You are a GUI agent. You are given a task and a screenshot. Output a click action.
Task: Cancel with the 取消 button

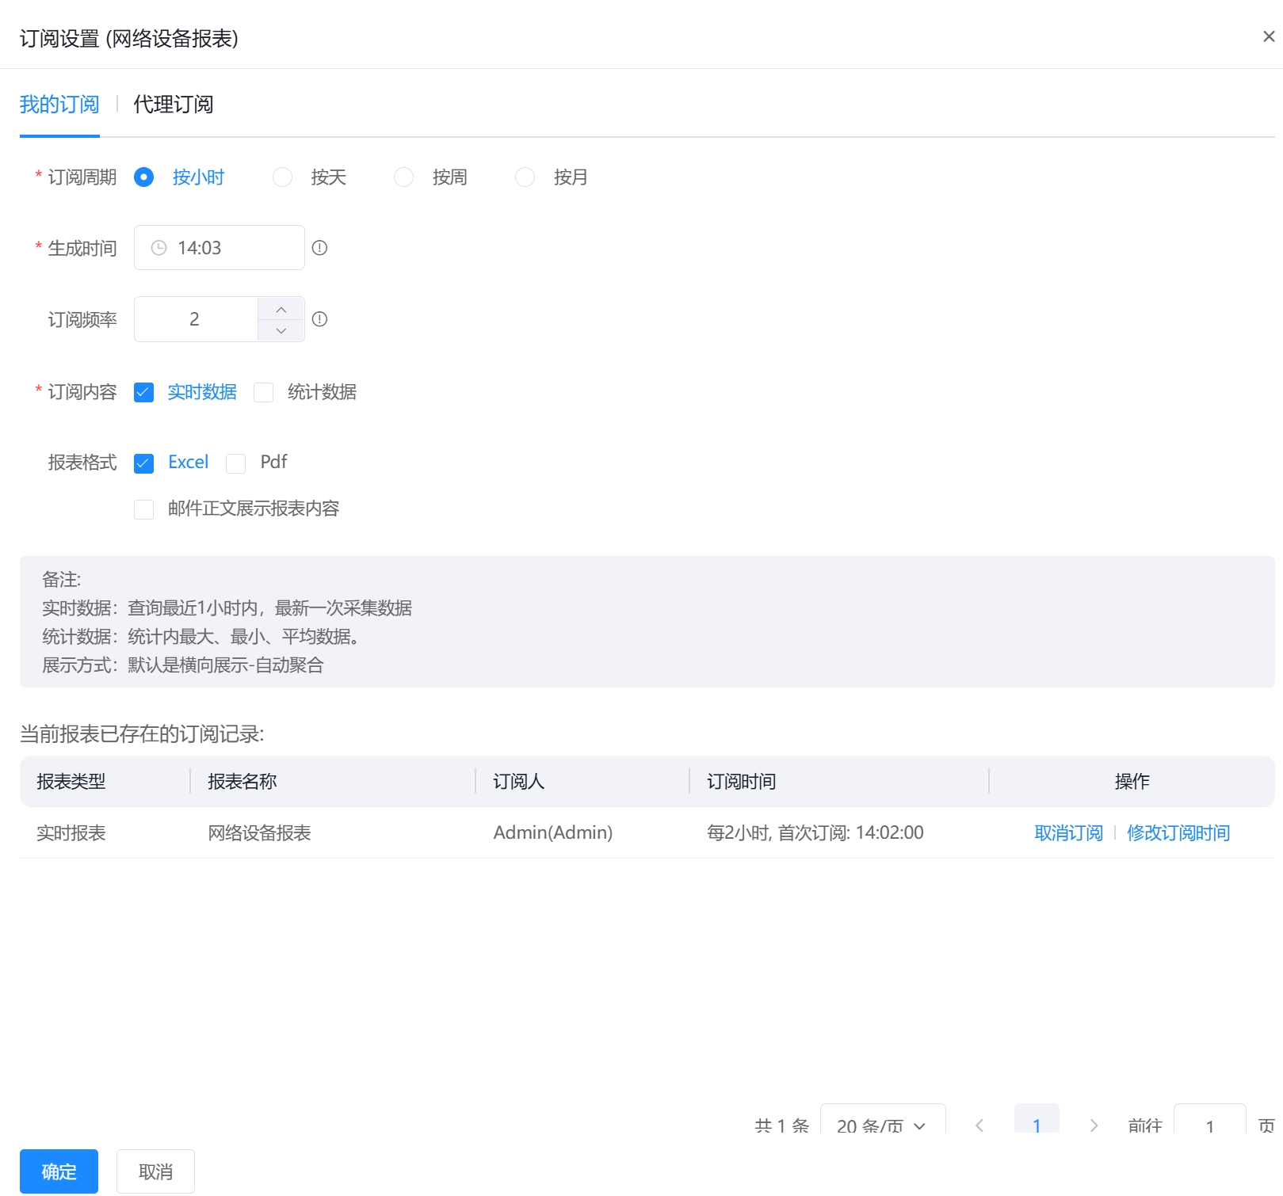pos(155,1171)
